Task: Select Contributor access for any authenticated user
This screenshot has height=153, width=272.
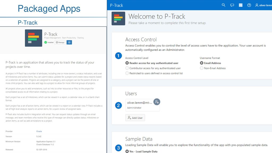Action: (127, 68)
